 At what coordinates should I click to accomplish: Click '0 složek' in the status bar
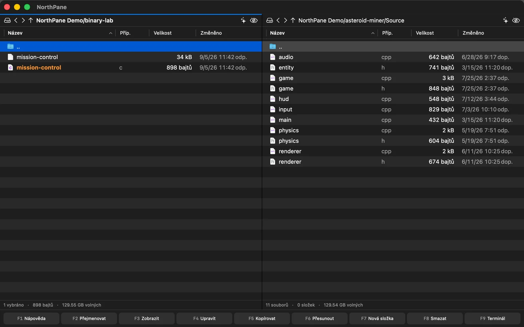pyautogui.click(x=306, y=305)
